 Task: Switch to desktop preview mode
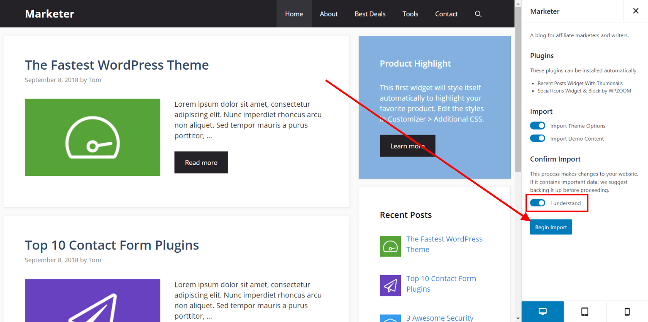tap(542, 311)
